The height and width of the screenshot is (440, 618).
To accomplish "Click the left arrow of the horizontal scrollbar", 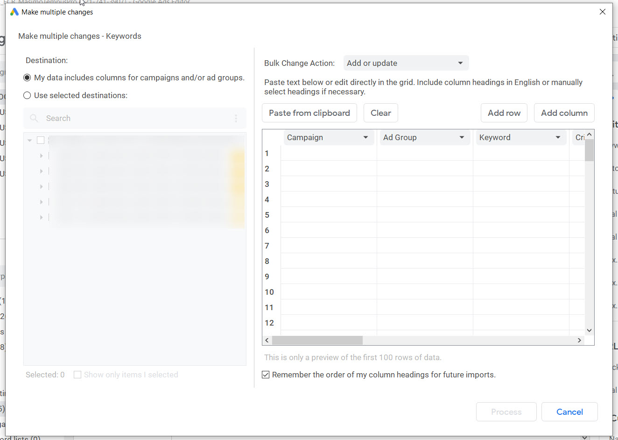I will point(267,340).
